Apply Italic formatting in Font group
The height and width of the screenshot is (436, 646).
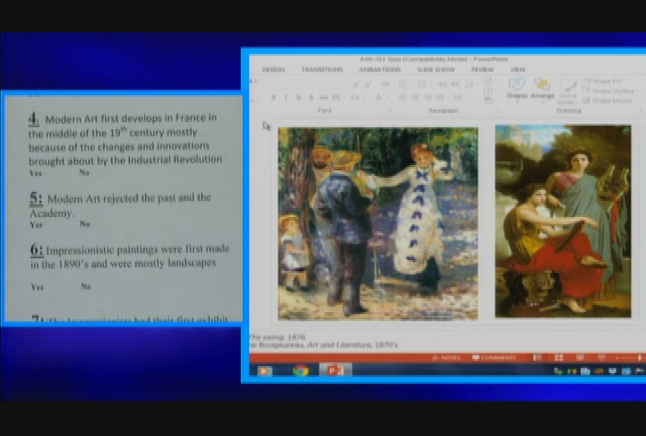286,97
